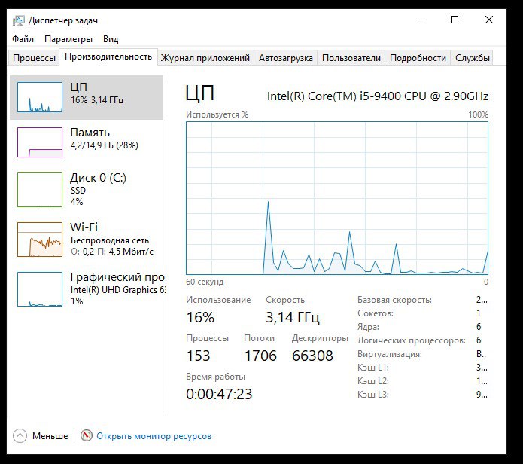Click the Открыть монитор ресурсов link
523x464 pixels.
coord(154,436)
